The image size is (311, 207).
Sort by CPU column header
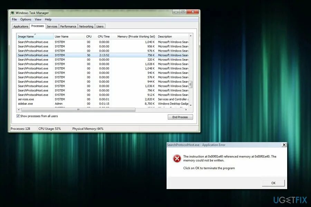89,37
